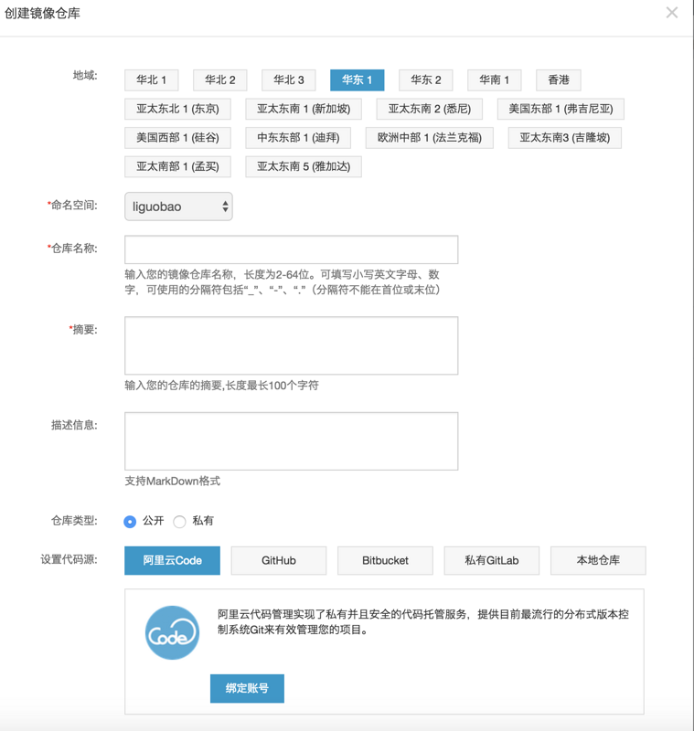The height and width of the screenshot is (731, 694).
Task: Switch code source to 本地仓库
Action: coord(598,561)
